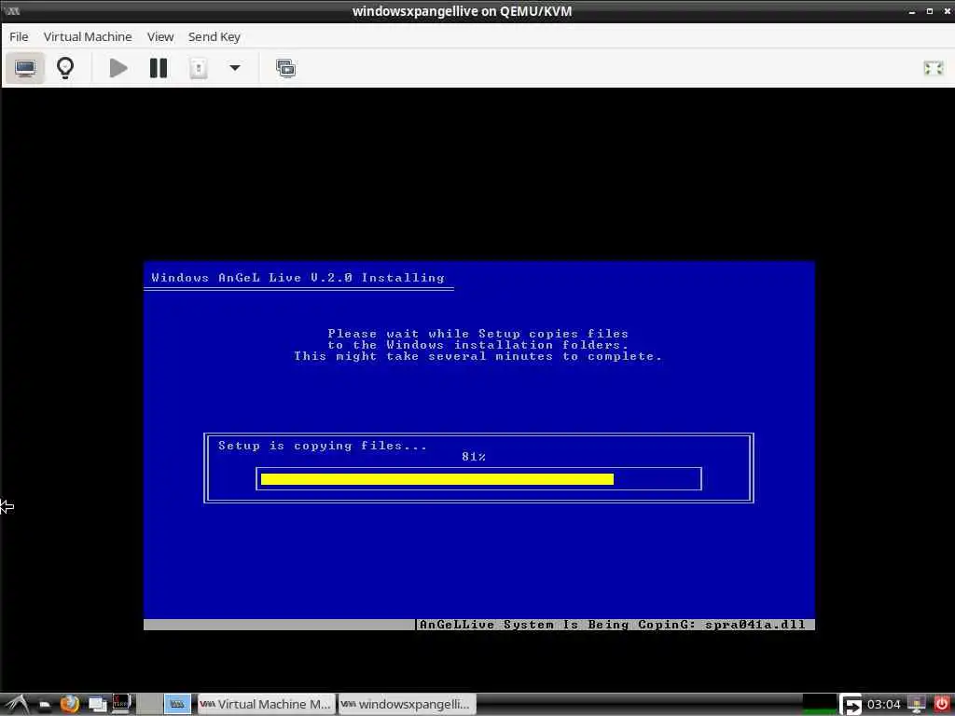Click the 81% progress text
955x716 pixels.
(x=474, y=457)
